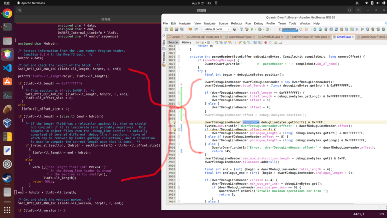Click the globe browser icon in toolbar

[234, 29]
